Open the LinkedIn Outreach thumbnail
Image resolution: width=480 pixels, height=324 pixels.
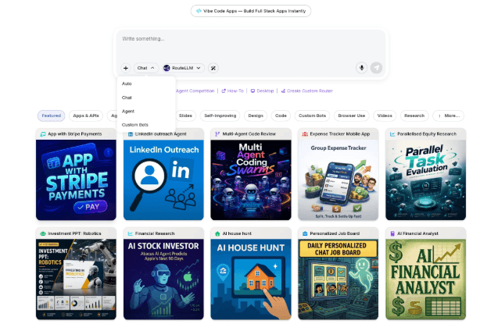click(163, 180)
